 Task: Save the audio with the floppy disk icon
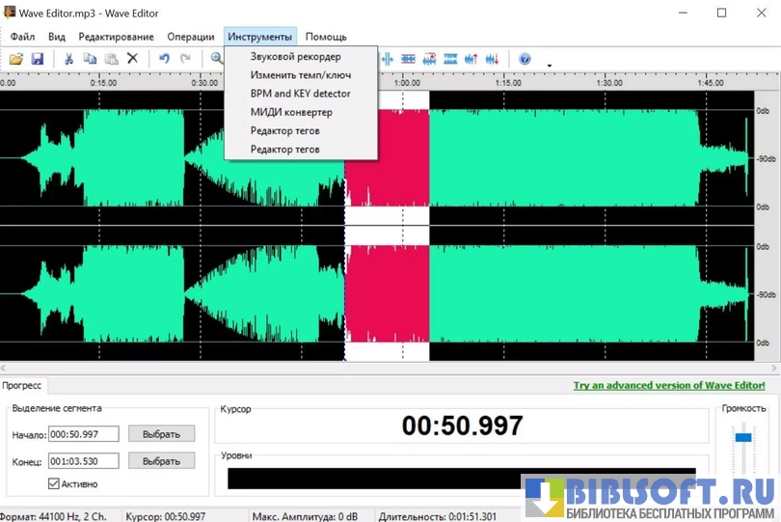[x=38, y=59]
